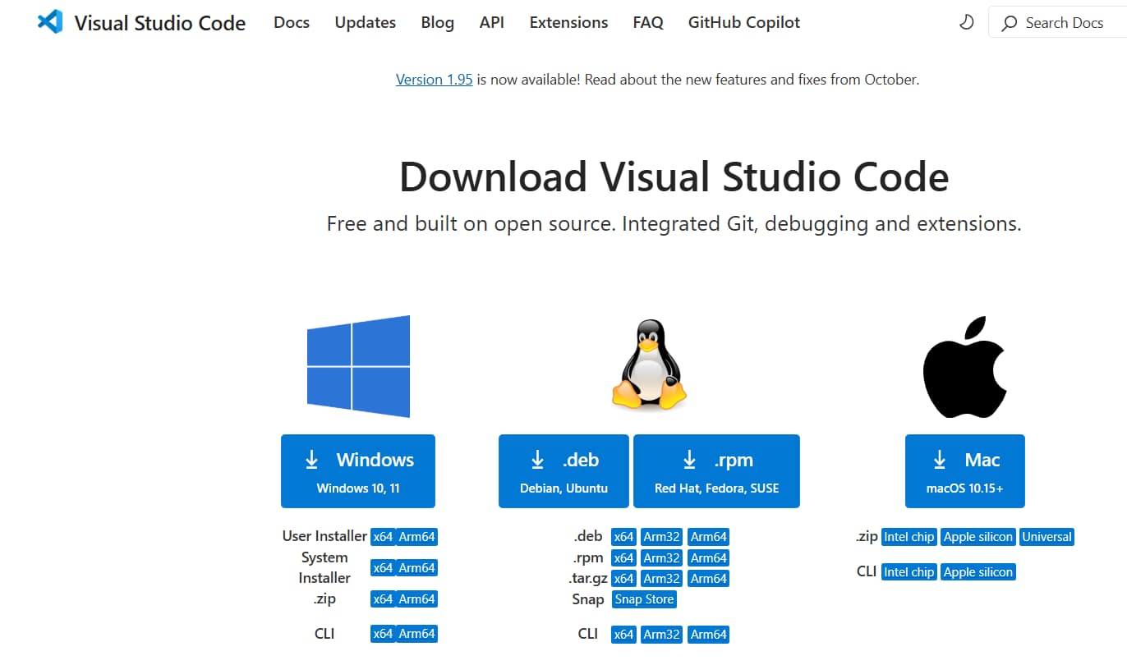Select x64 for the Linux .deb row
Screen dimensions: 1127x665
click(x=624, y=537)
